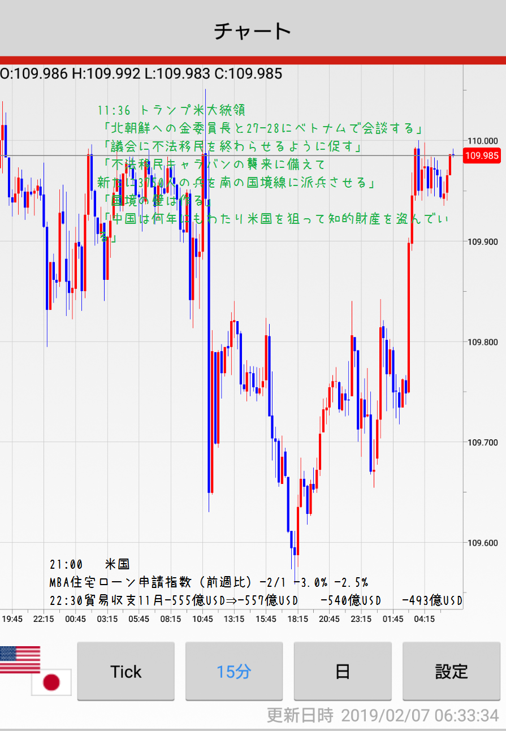Viewport: 506px width, 731px height.
Task: Click the O/H/L/C price readout
Action: click(141, 73)
